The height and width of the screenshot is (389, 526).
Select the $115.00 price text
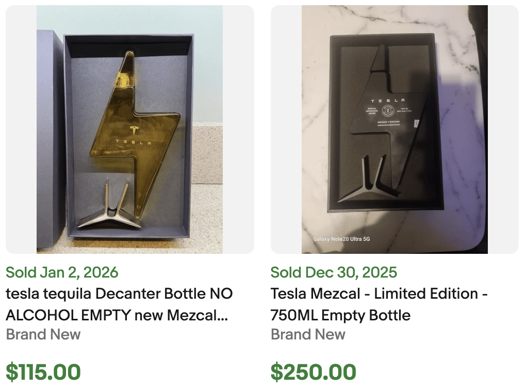click(43, 371)
